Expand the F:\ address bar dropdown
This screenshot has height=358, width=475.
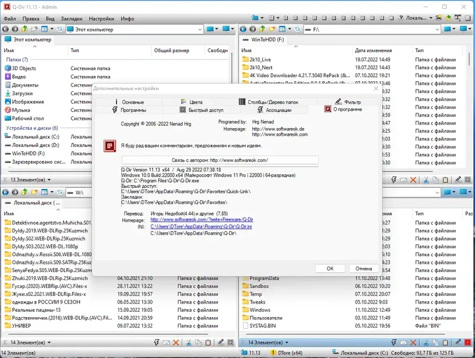[437, 29]
